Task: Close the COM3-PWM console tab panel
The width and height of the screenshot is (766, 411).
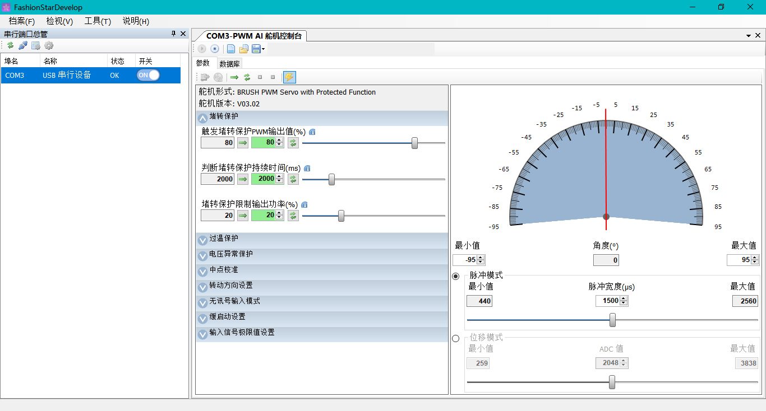Action: tap(758, 35)
